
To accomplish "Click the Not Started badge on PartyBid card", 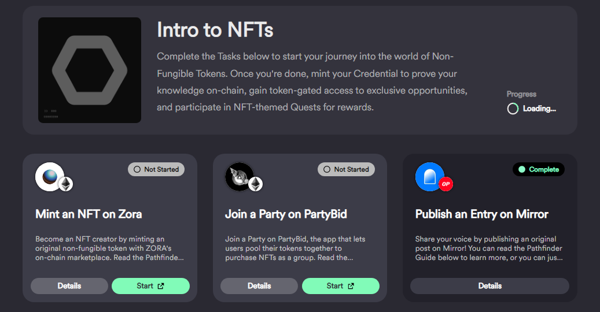I will [x=347, y=169].
